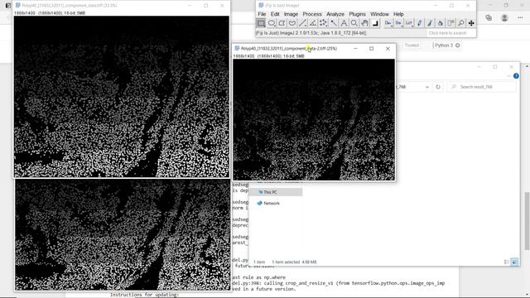Viewport: 530px width, 298px height.
Task: Click the scroll-up arrow of page scrollbar
Action: click(527, 66)
